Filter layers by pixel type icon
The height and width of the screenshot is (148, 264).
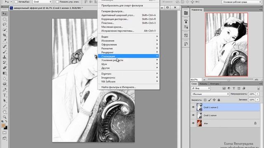point(224,88)
